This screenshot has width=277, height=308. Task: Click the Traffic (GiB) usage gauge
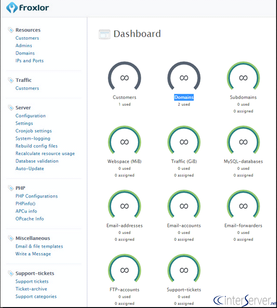[x=184, y=140]
